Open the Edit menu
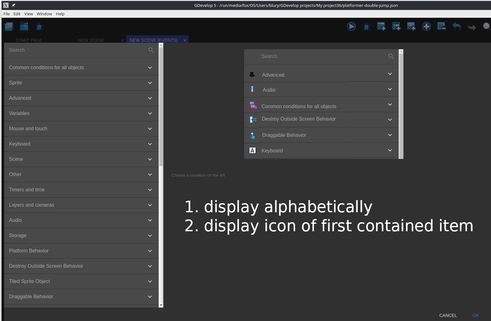The height and width of the screenshot is (321, 491). [17, 14]
